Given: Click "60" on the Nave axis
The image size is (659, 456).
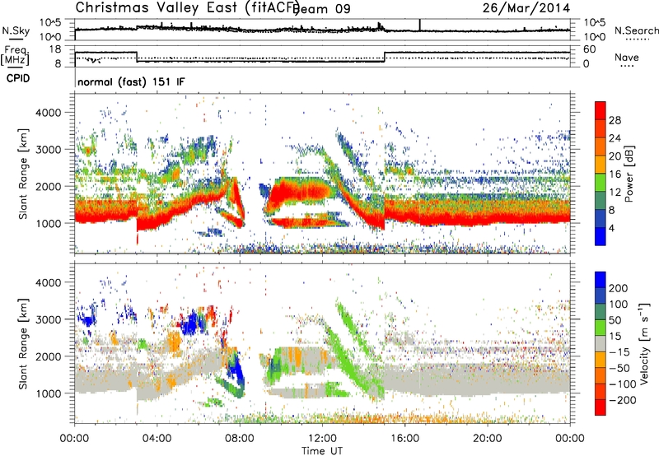Looking at the screenshot, I should coord(590,49).
